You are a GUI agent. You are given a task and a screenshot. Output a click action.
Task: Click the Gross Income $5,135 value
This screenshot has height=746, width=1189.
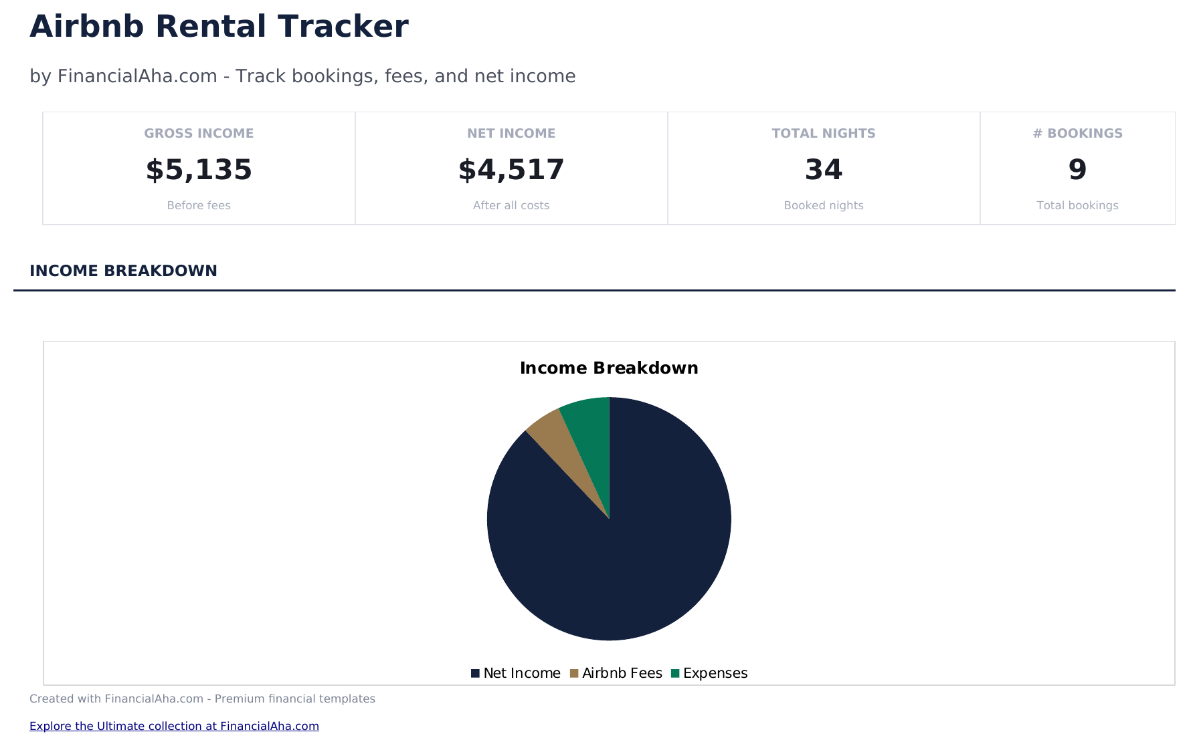[199, 170]
